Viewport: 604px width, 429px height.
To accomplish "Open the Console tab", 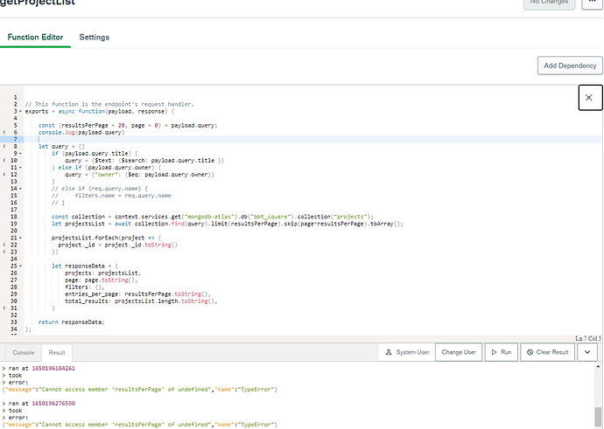I will pos(23,352).
